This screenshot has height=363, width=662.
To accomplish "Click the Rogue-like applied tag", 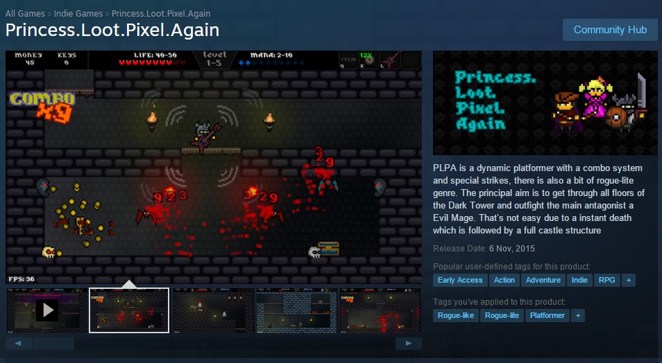I will pos(455,315).
